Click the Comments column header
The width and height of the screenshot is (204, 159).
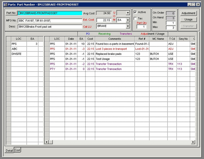(x=115, y=39)
